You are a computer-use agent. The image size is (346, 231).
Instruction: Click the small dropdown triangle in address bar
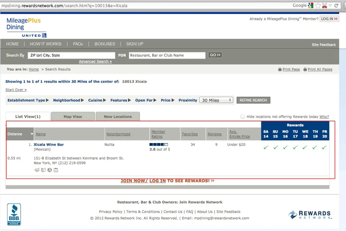click(330, 6)
